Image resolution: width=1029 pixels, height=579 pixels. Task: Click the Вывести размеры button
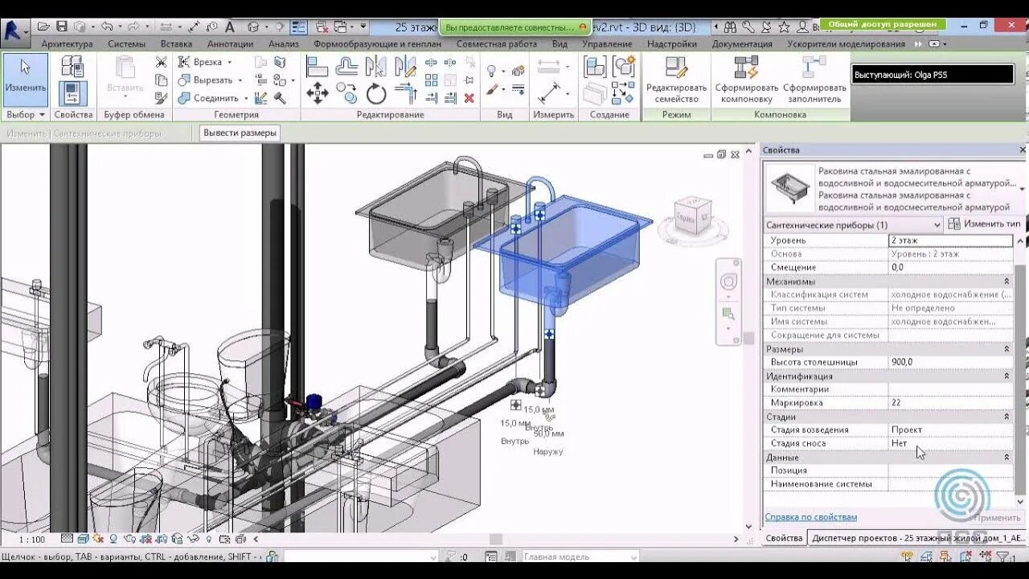240,133
